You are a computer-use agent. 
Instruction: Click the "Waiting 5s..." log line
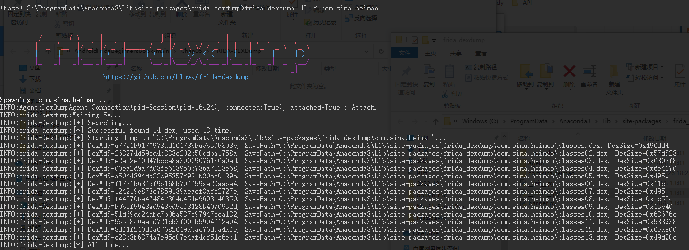point(61,115)
